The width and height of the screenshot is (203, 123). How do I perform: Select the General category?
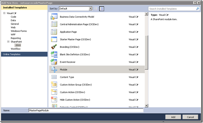pyautogui.click(x=15, y=24)
